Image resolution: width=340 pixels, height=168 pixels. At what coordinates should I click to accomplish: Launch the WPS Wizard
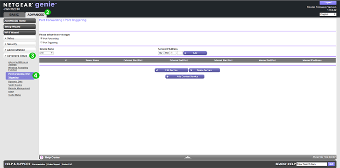click(x=20, y=33)
